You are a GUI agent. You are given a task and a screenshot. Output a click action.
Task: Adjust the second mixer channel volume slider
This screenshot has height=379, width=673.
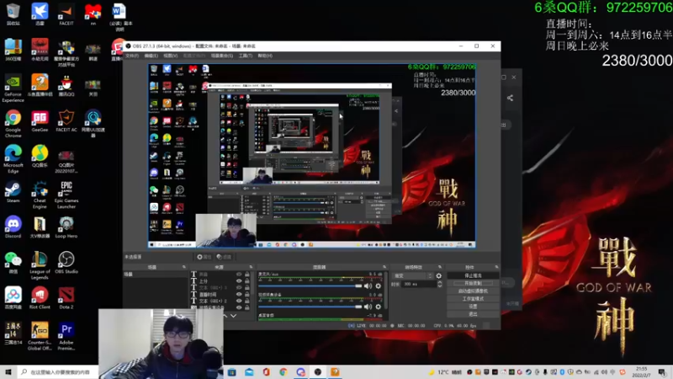[x=310, y=307]
